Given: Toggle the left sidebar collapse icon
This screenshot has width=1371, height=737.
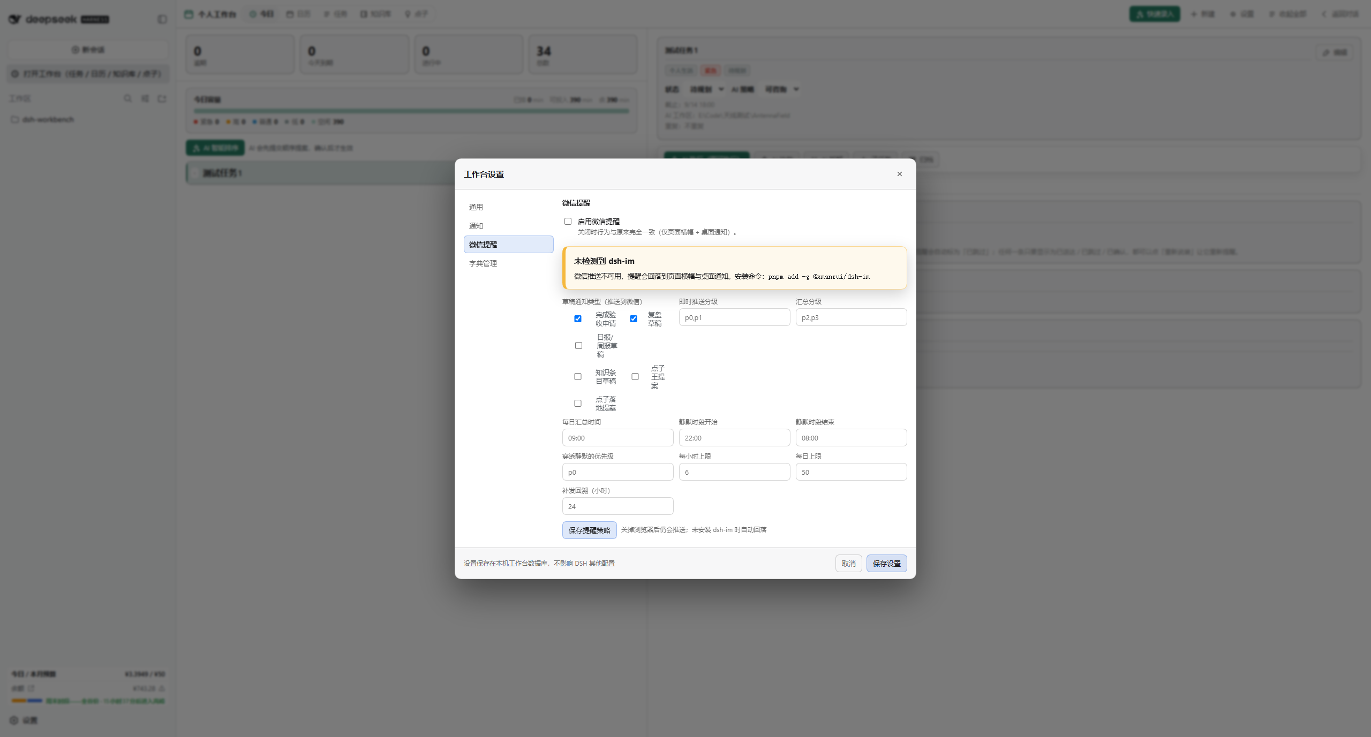Looking at the screenshot, I should 162,19.
